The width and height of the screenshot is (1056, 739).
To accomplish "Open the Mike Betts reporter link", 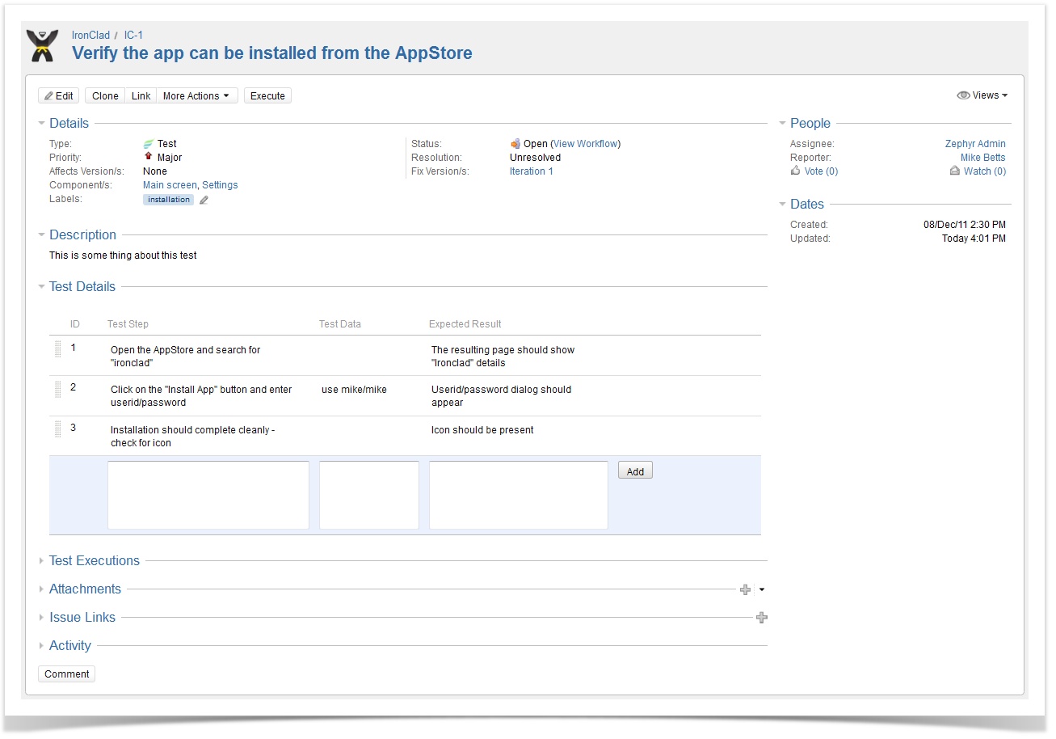I will tap(983, 158).
